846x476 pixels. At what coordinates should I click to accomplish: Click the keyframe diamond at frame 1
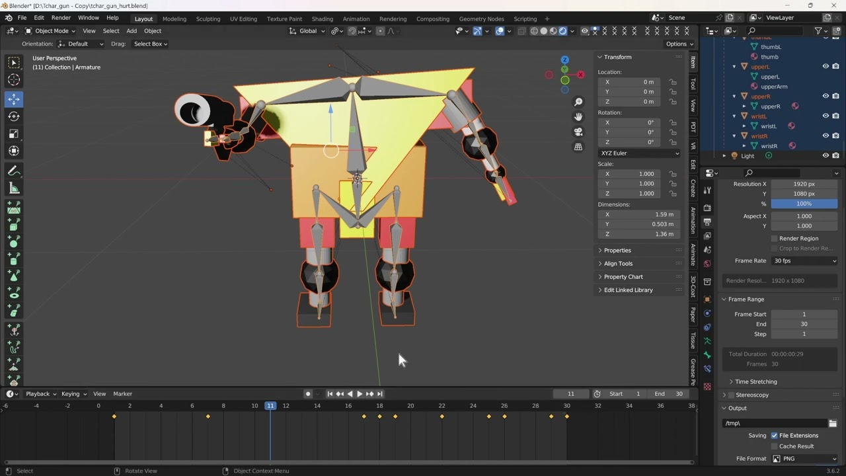coord(114,416)
